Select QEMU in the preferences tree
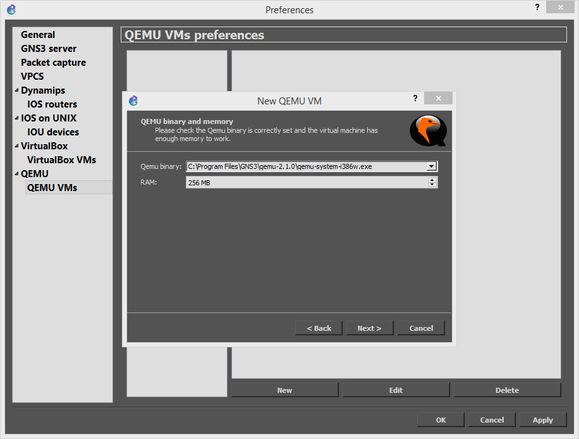Image resolution: width=579 pixels, height=439 pixels. (x=34, y=174)
